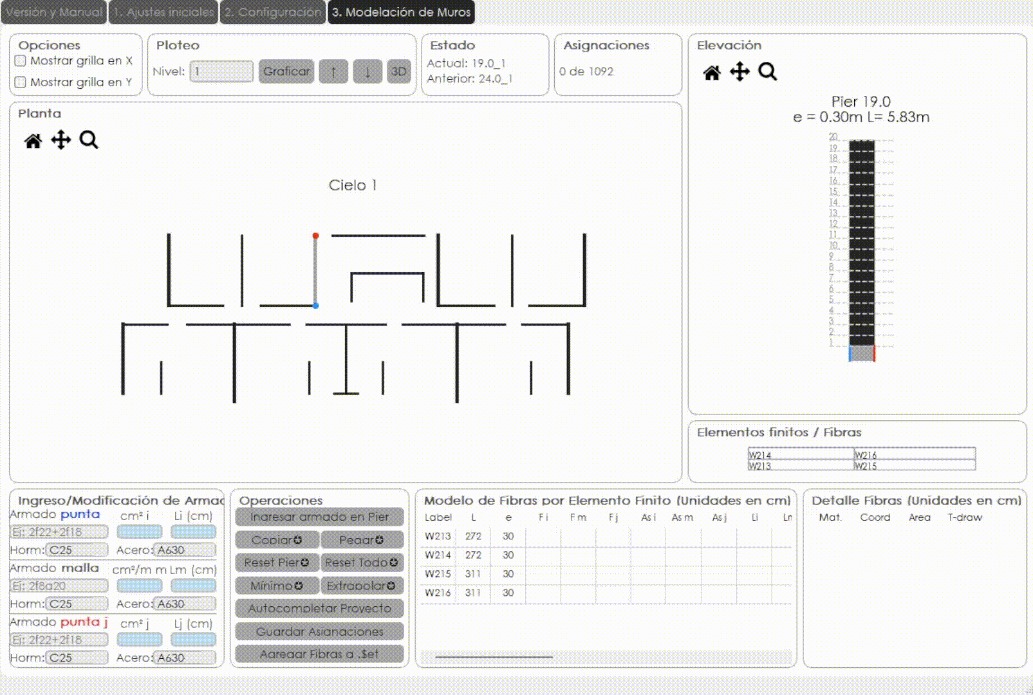The image size is (1033, 695).
Task: Enable Mostrar grilla en Y checkbox
Action: pyautogui.click(x=21, y=82)
